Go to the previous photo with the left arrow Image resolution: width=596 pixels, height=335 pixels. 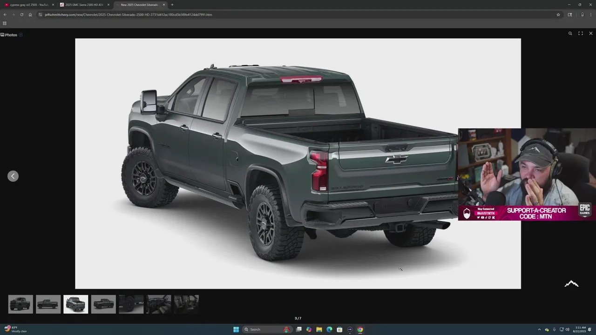coord(13,176)
